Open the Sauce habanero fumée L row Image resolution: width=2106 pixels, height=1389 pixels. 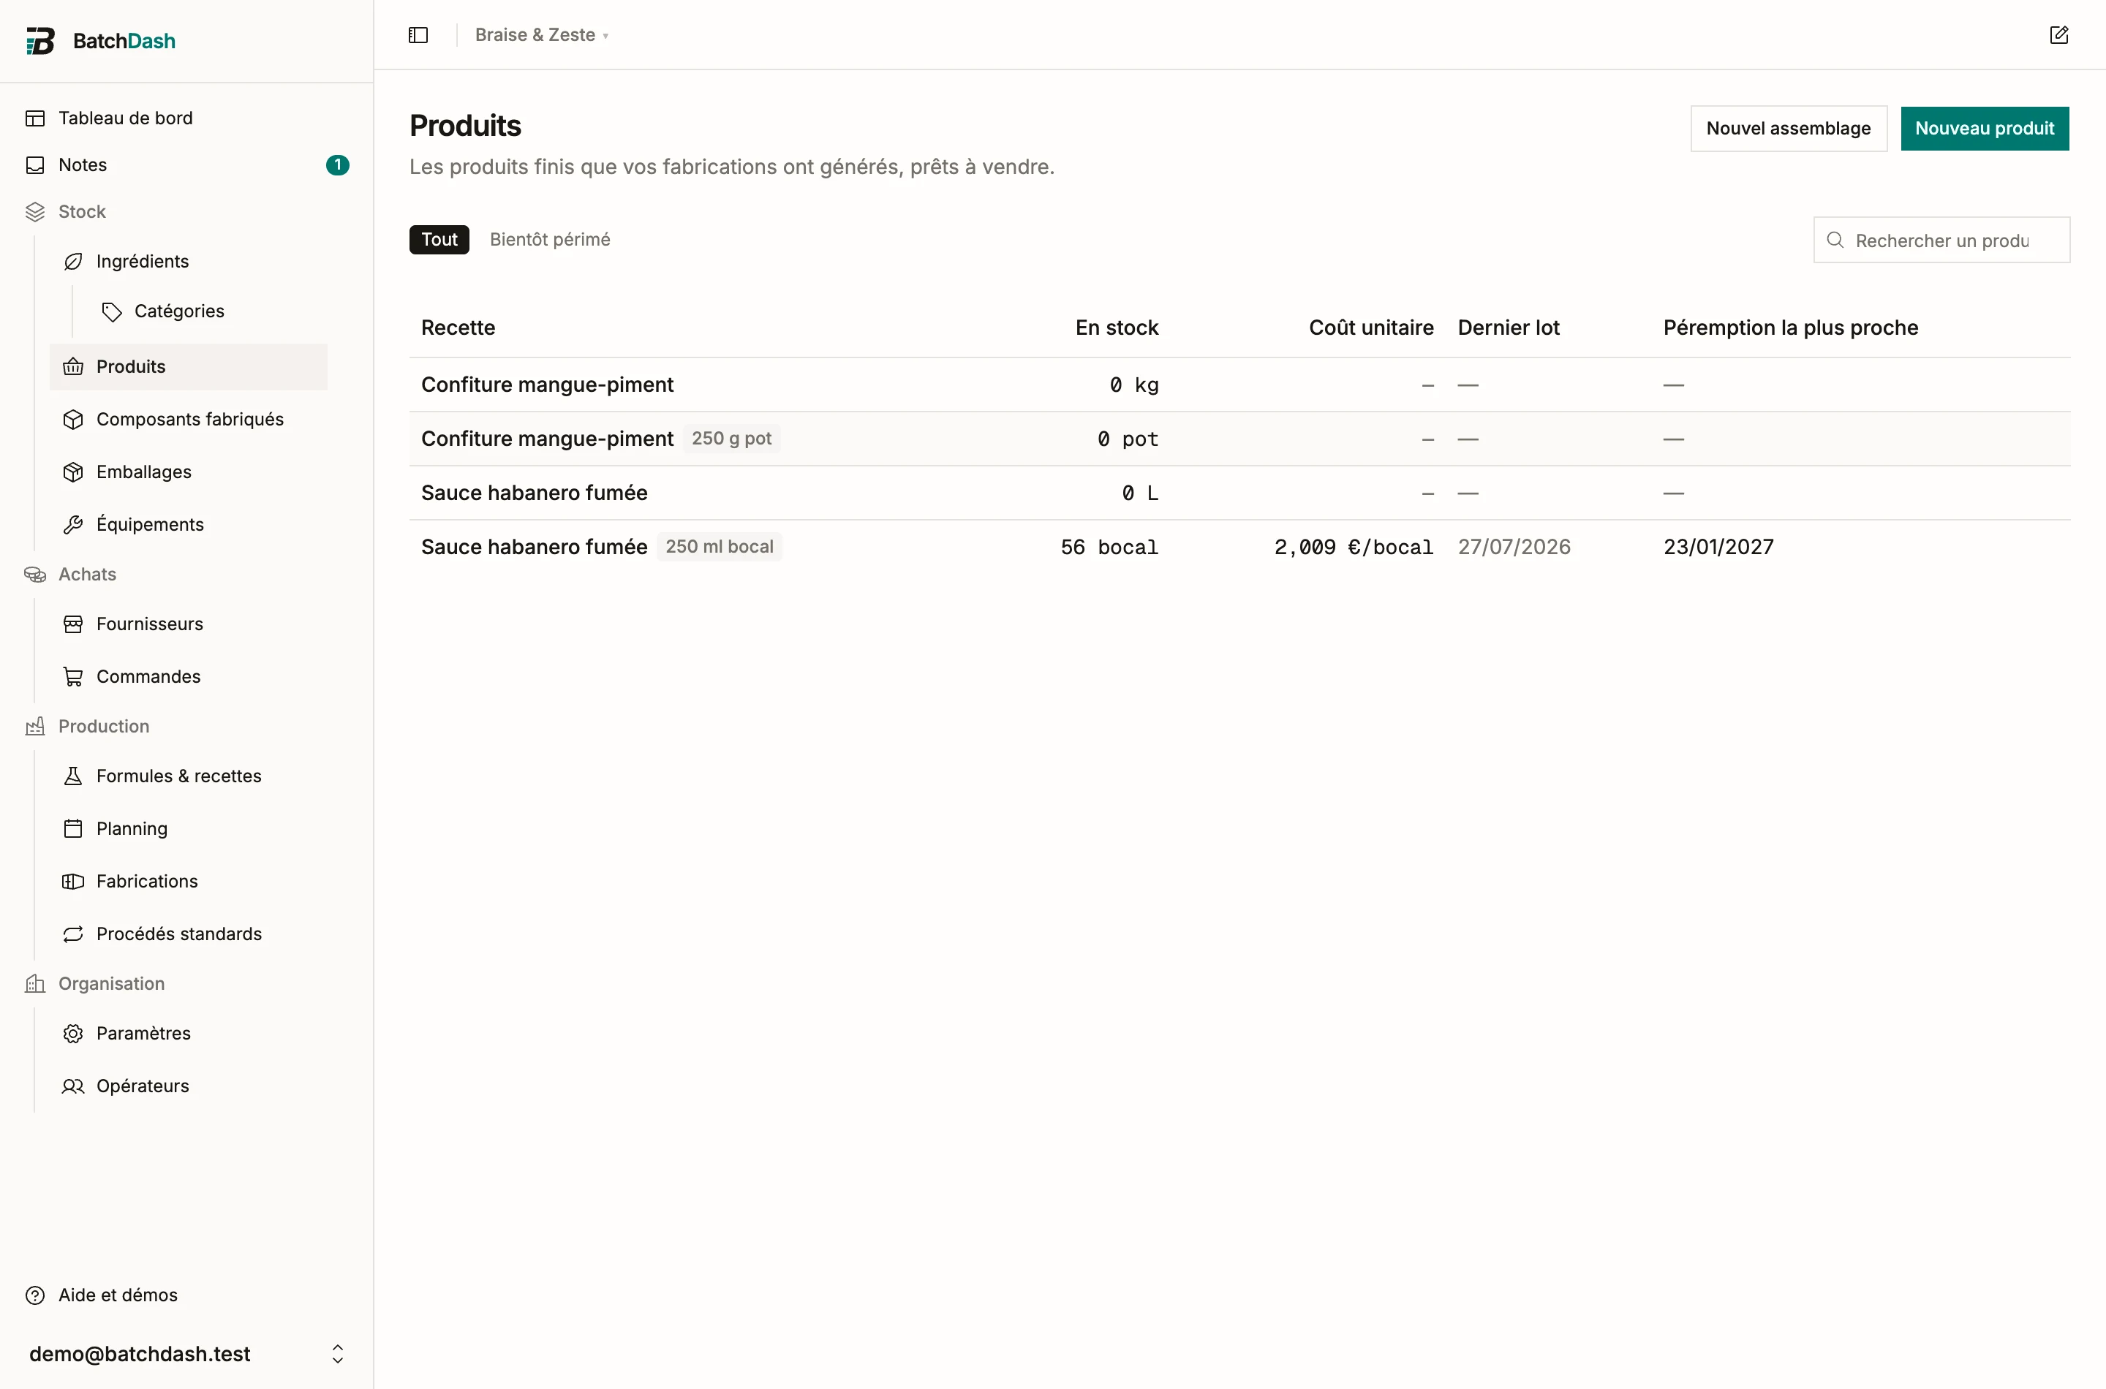(1239, 493)
